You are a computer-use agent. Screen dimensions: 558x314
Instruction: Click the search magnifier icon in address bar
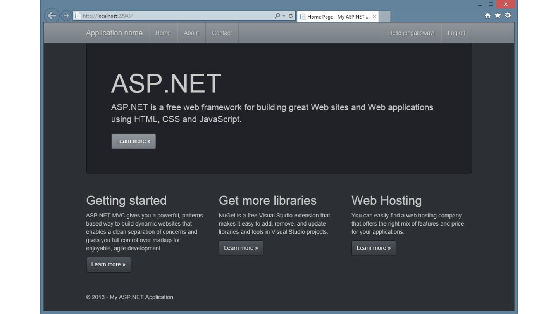277,16
